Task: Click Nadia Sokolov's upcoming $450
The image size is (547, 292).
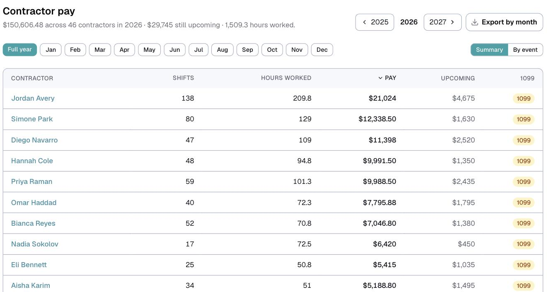Action: point(467,244)
